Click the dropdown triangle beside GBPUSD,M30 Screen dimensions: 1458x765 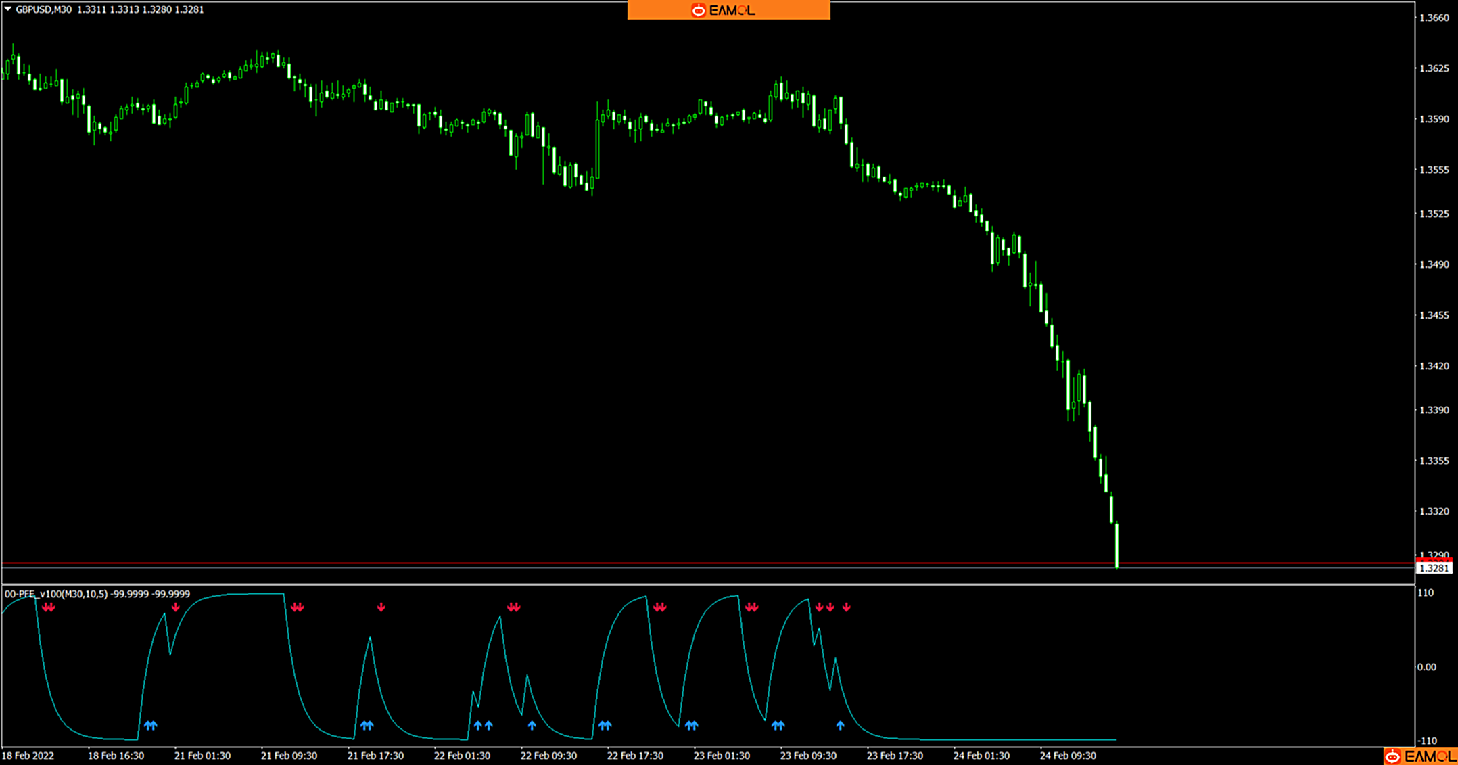8,9
